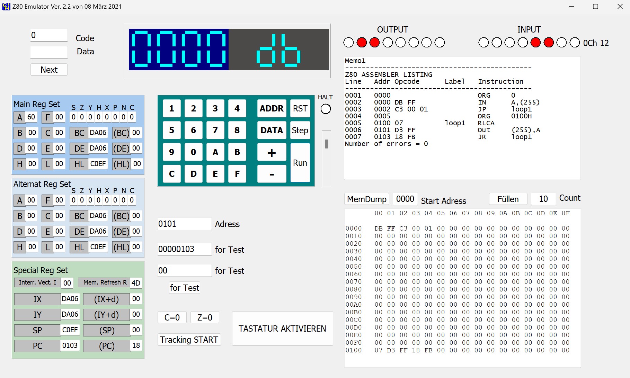630x378 pixels.
Task: Click the seven-segment address display
Action: [x=179, y=49]
